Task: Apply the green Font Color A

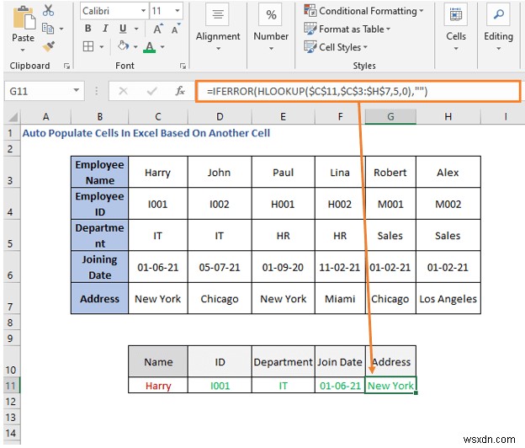Action: 149,47
